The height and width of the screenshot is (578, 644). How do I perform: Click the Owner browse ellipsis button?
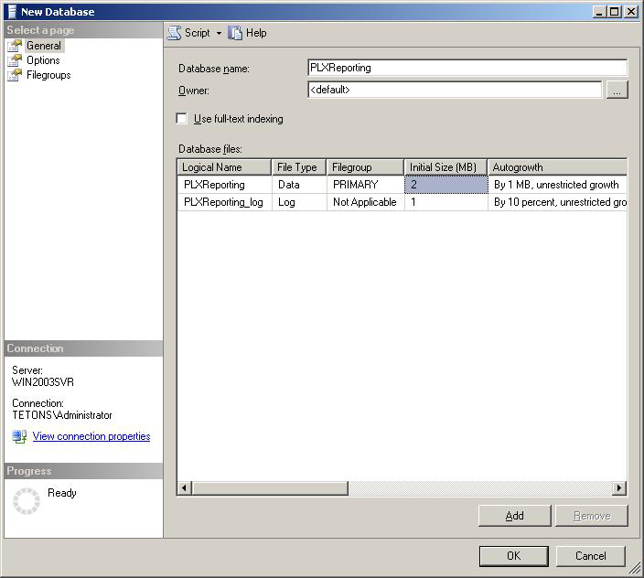pyautogui.click(x=617, y=90)
